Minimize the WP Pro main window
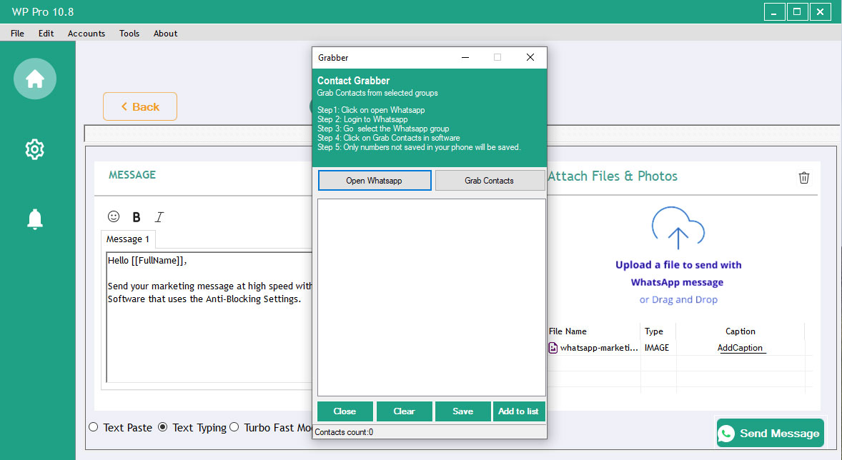842x460 pixels. click(x=774, y=12)
